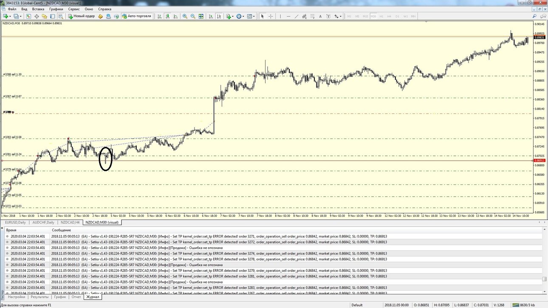Click the journal vertical scrollbar thumb

[545, 279]
